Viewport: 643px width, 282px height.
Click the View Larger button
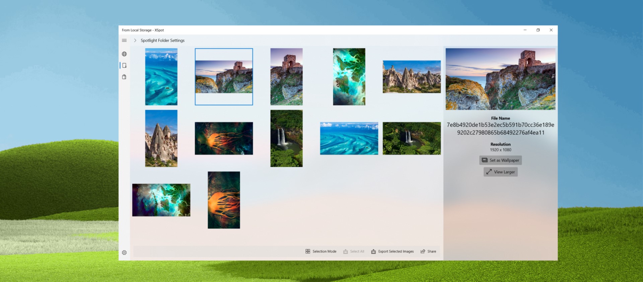[x=500, y=172]
